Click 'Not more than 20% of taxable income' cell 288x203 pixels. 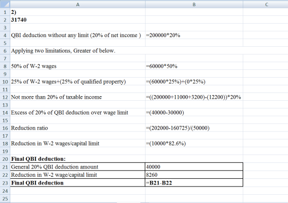pos(78,97)
